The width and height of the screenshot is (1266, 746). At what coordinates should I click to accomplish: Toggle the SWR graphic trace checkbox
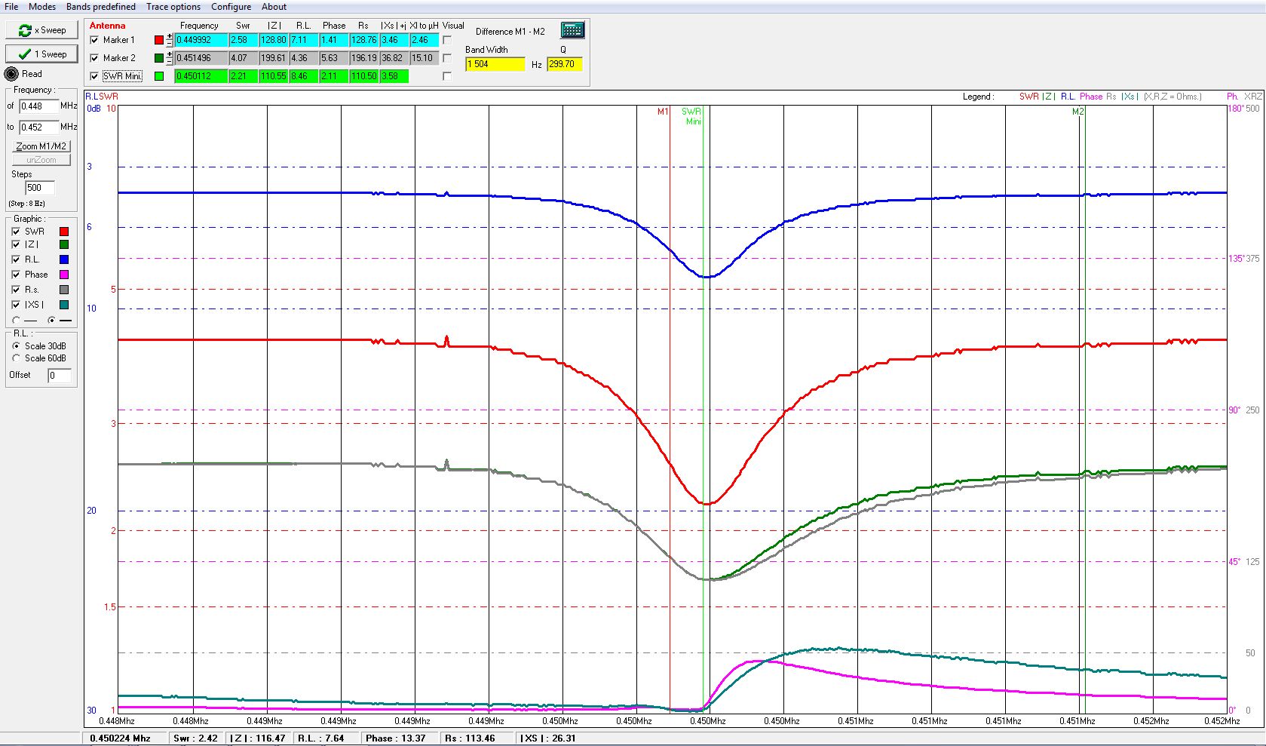coord(16,232)
